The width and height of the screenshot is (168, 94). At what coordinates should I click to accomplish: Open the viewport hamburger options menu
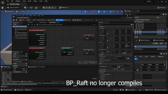[2, 11]
